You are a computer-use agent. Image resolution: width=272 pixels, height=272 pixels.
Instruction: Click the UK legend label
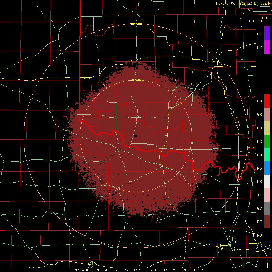point(259,47)
